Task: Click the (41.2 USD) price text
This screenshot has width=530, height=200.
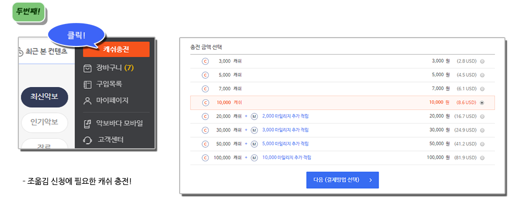Action: (465, 144)
